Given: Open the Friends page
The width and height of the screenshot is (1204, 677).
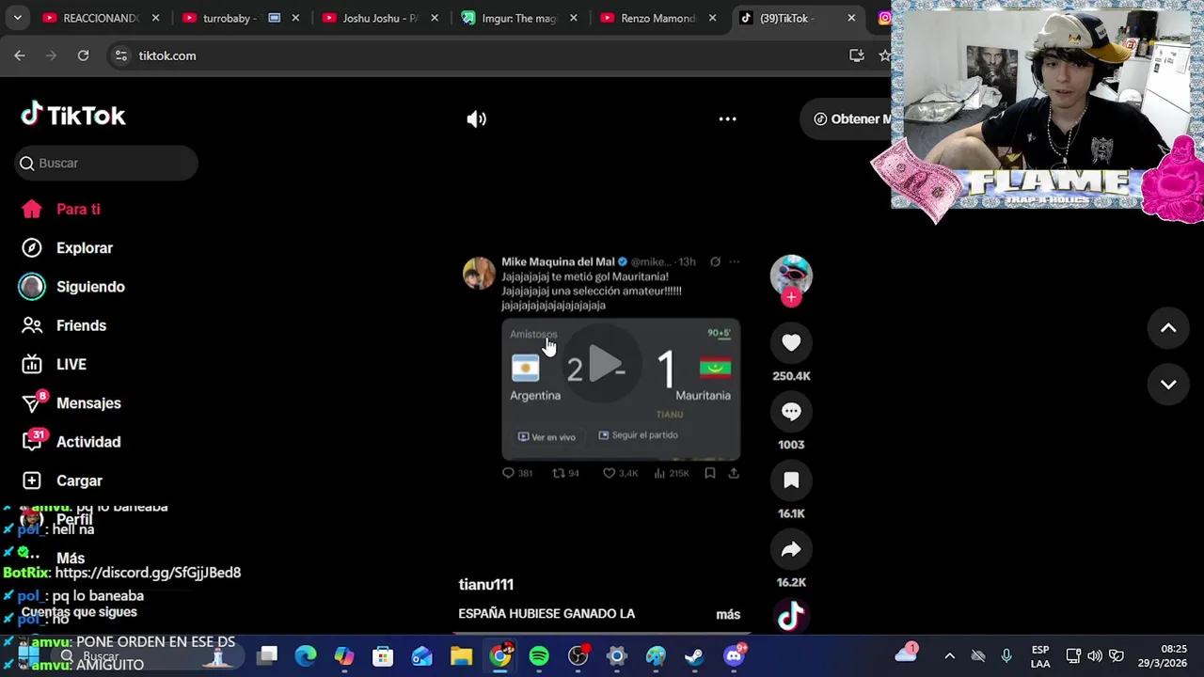Looking at the screenshot, I should [81, 325].
